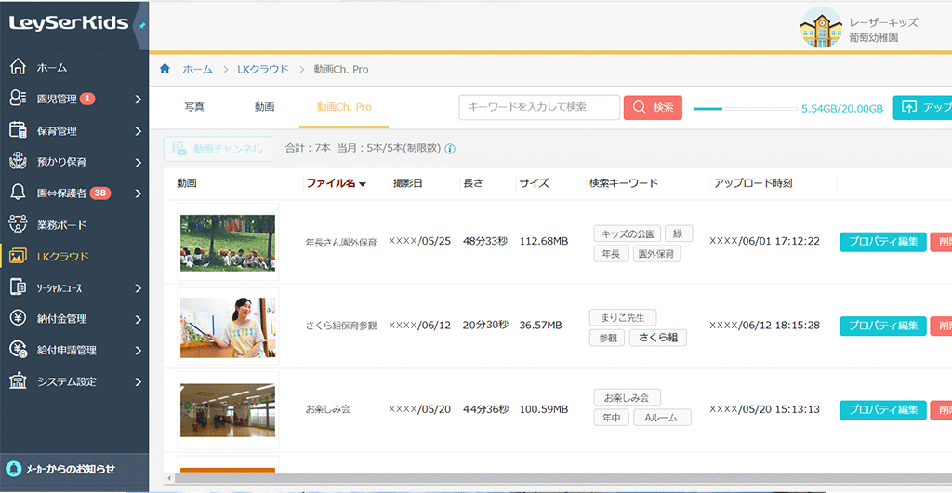This screenshot has width=952, height=493.
Task: Click the 納付金管理 yen icon
Action: pyautogui.click(x=19, y=318)
